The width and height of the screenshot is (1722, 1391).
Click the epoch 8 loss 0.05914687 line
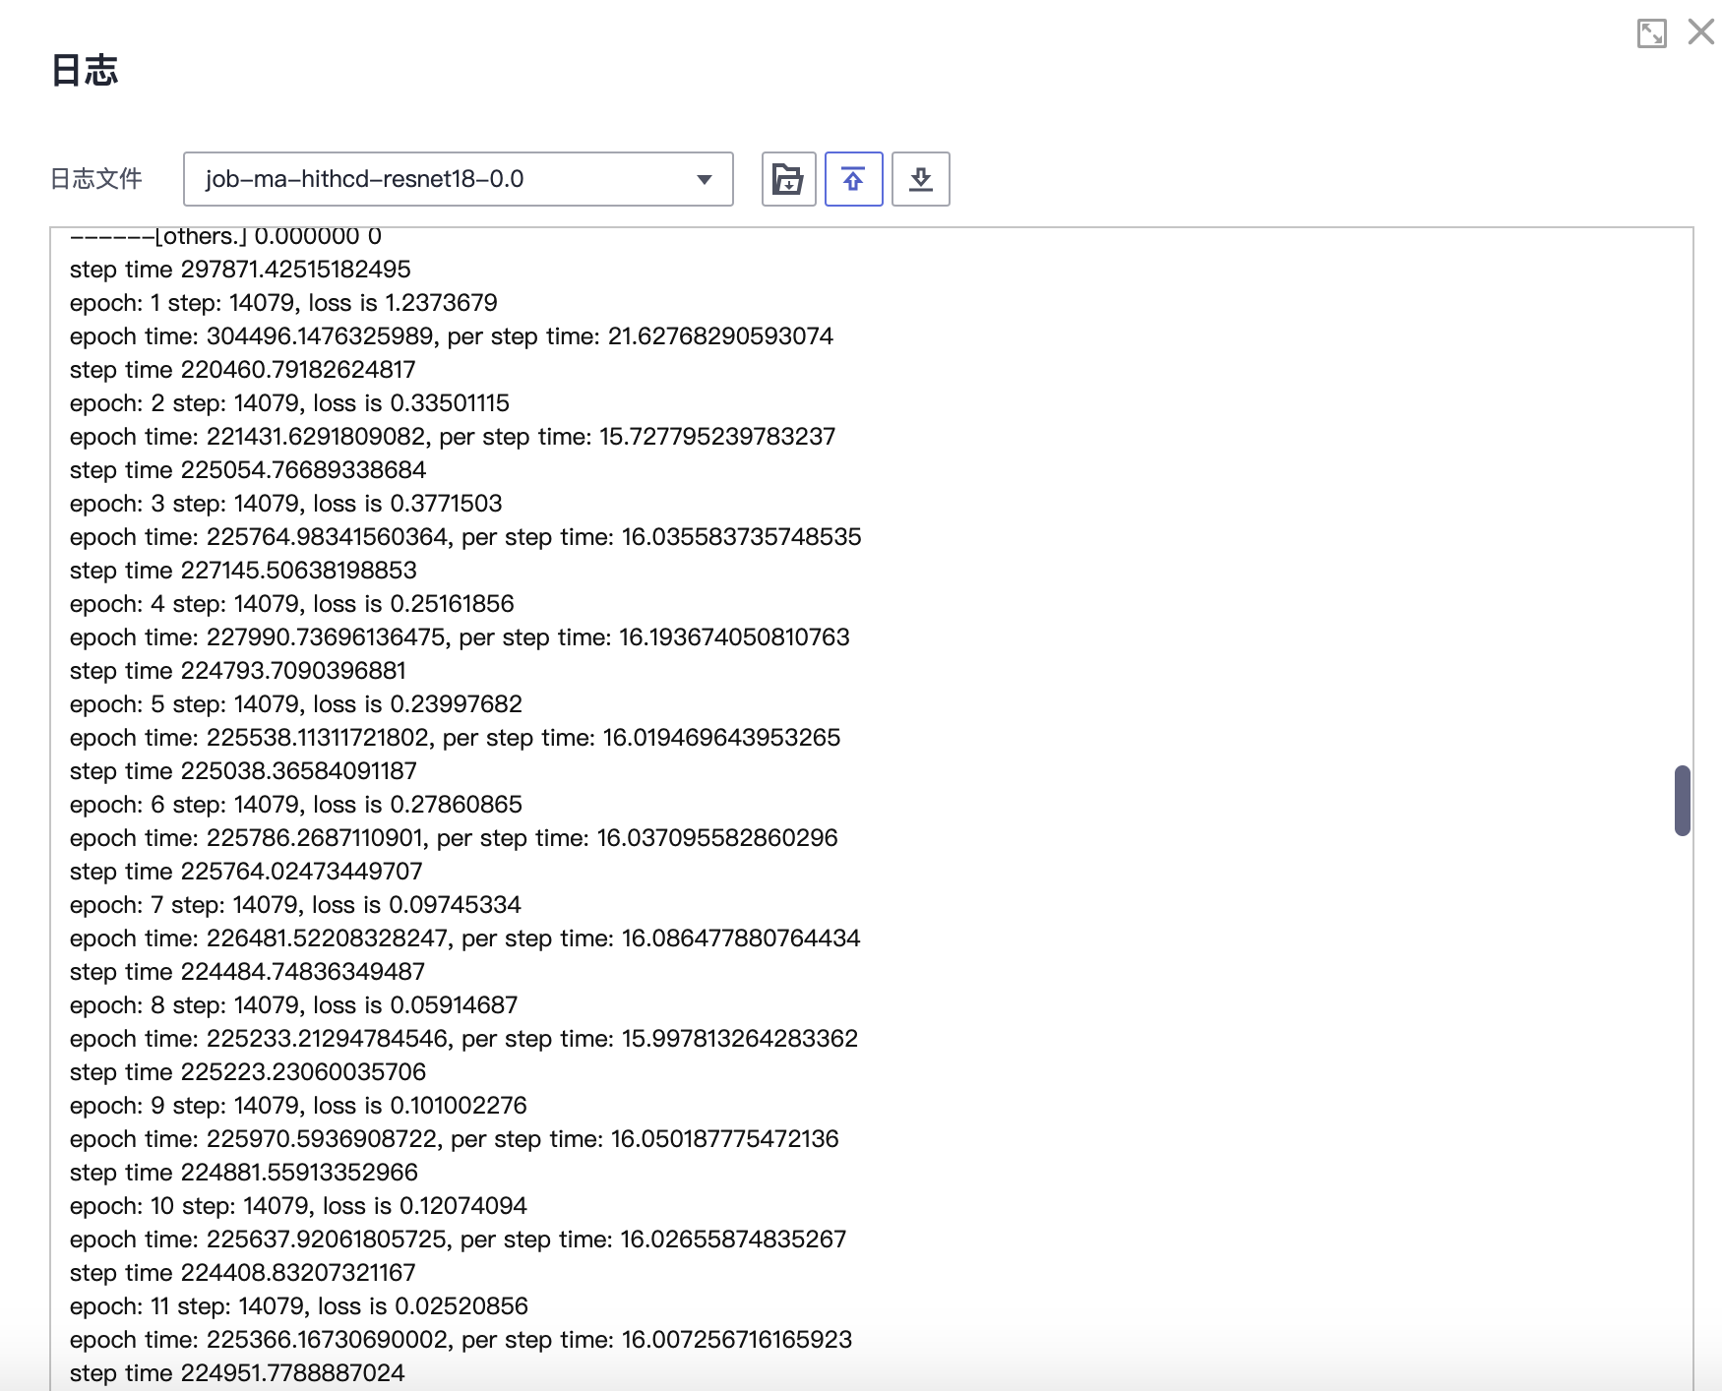point(293,1005)
